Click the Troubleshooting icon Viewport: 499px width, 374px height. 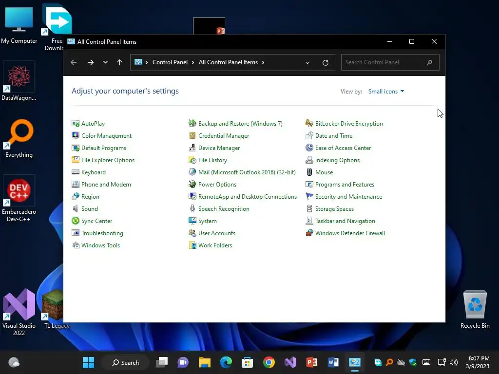tap(76, 233)
